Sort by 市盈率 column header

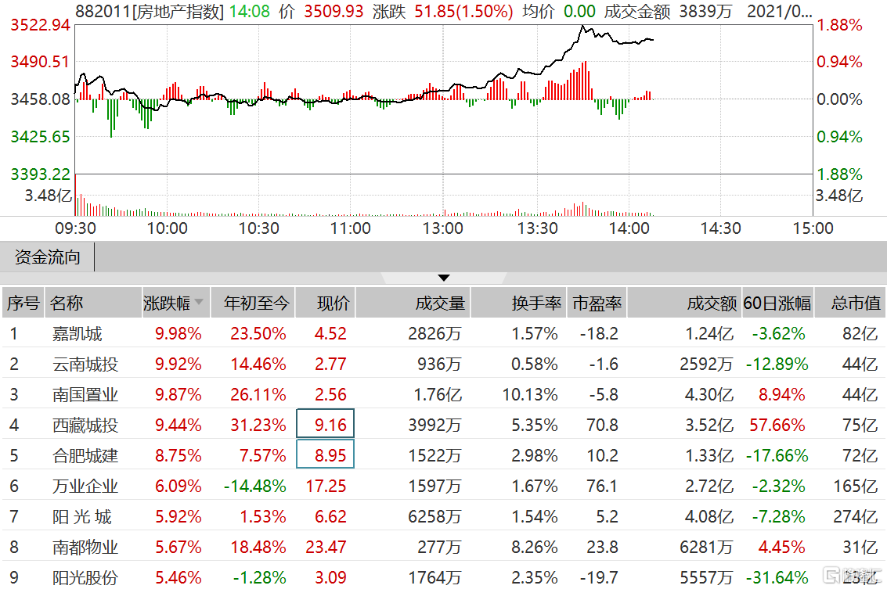click(x=597, y=303)
